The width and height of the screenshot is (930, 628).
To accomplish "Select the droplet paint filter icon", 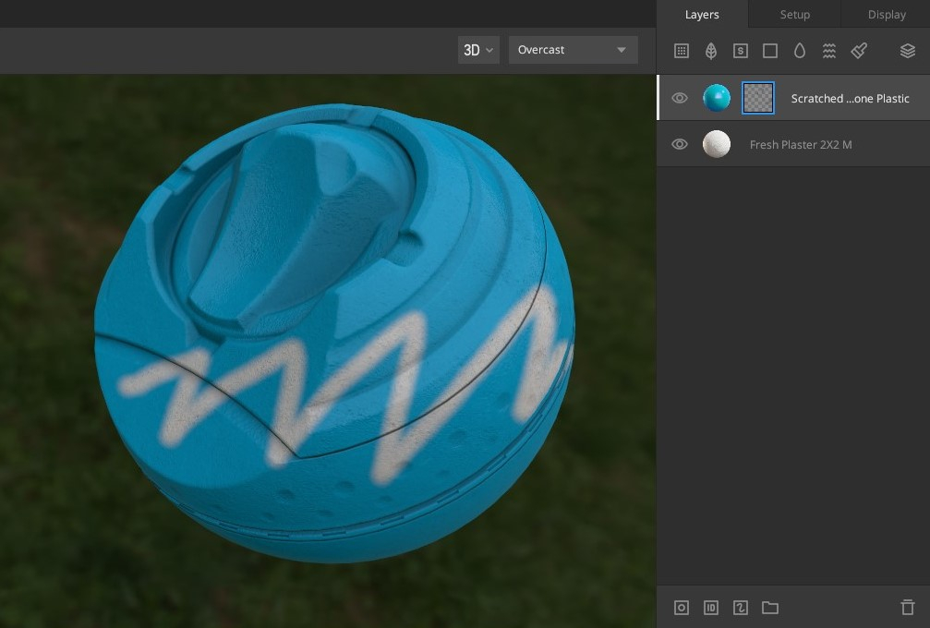I will click(799, 51).
